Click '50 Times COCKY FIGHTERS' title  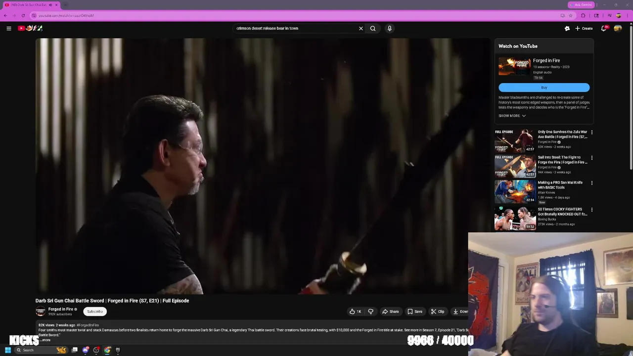click(562, 212)
